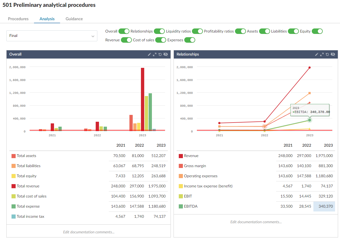Switch to the Procedures tab
The width and height of the screenshot is (340, 238).
(x=18, y=19)
